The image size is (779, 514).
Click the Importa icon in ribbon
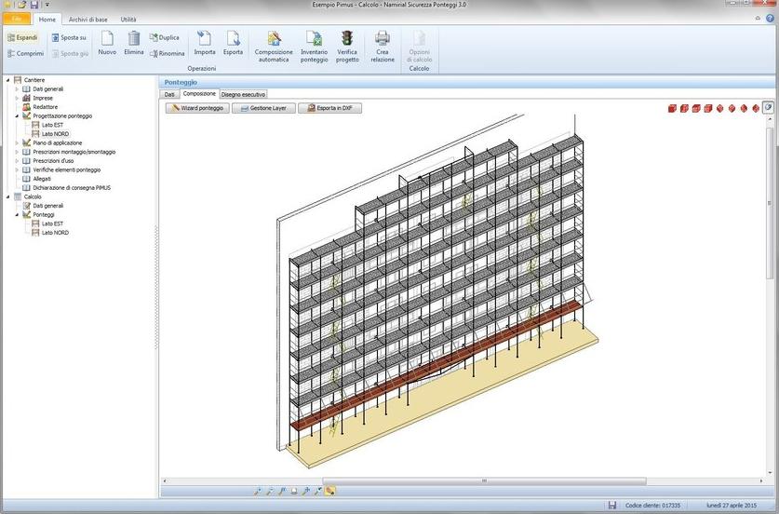tap(204, 39)
